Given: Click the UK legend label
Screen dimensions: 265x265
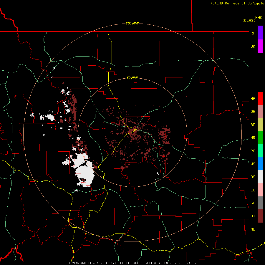Looking at the screenshot, I should click(x=253, y=46).
